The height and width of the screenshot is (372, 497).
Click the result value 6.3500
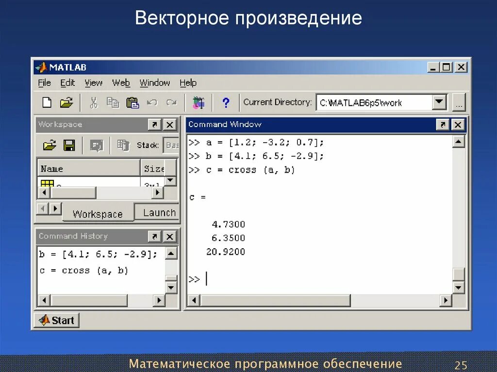(x=228, y=238)
